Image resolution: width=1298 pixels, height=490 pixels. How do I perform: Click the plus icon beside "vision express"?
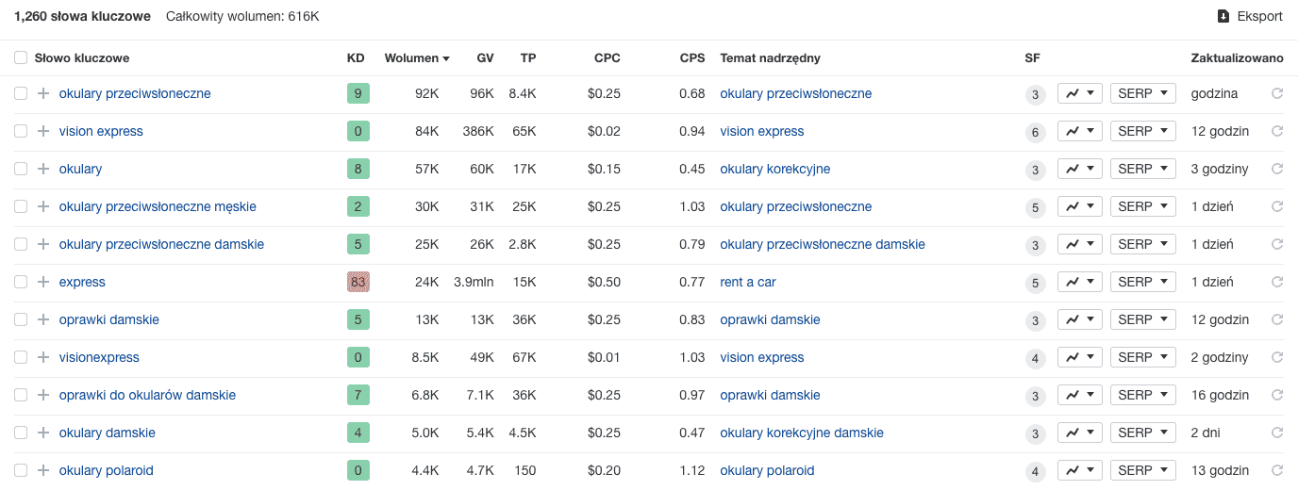(42, 131)
